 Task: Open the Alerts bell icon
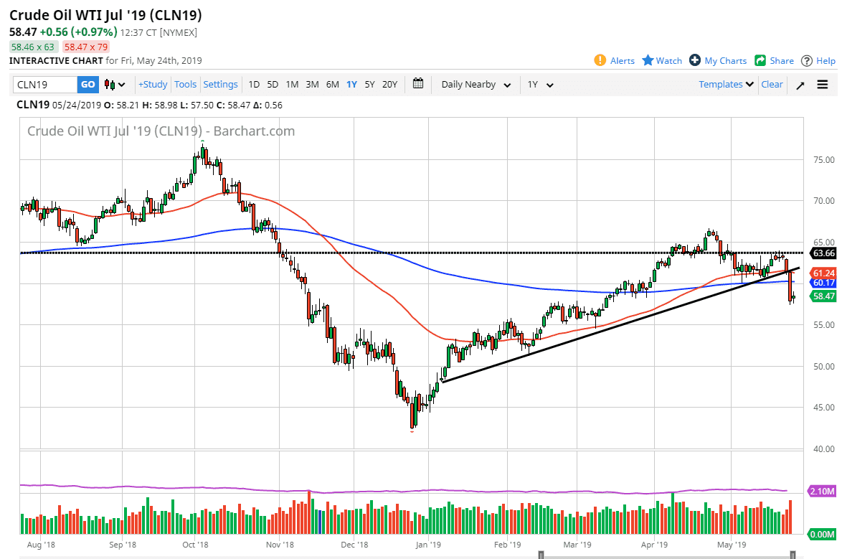click(x=600, y=60)
